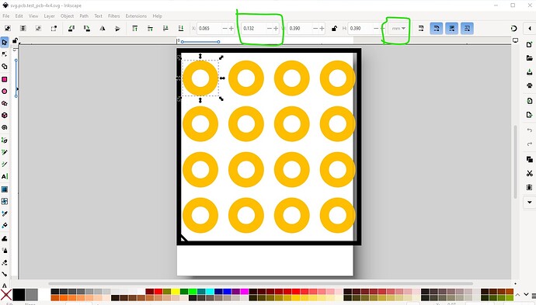Open the mm units dropdown
This screenshot has height=305, width=536.
[x=399, y=29]
